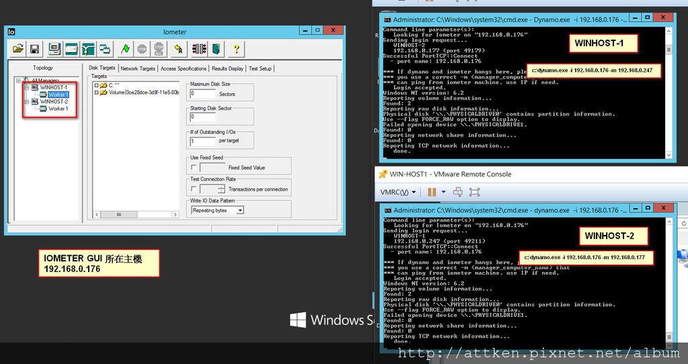This screenshot has height=364, width=688.
Task: Add a new network worker
Action: click(x=88, y=49)
